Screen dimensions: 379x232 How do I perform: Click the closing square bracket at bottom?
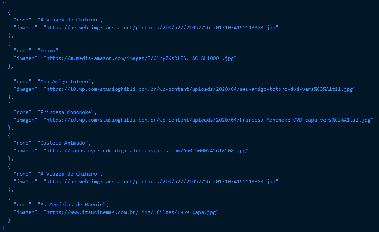[x=3, y=228]
